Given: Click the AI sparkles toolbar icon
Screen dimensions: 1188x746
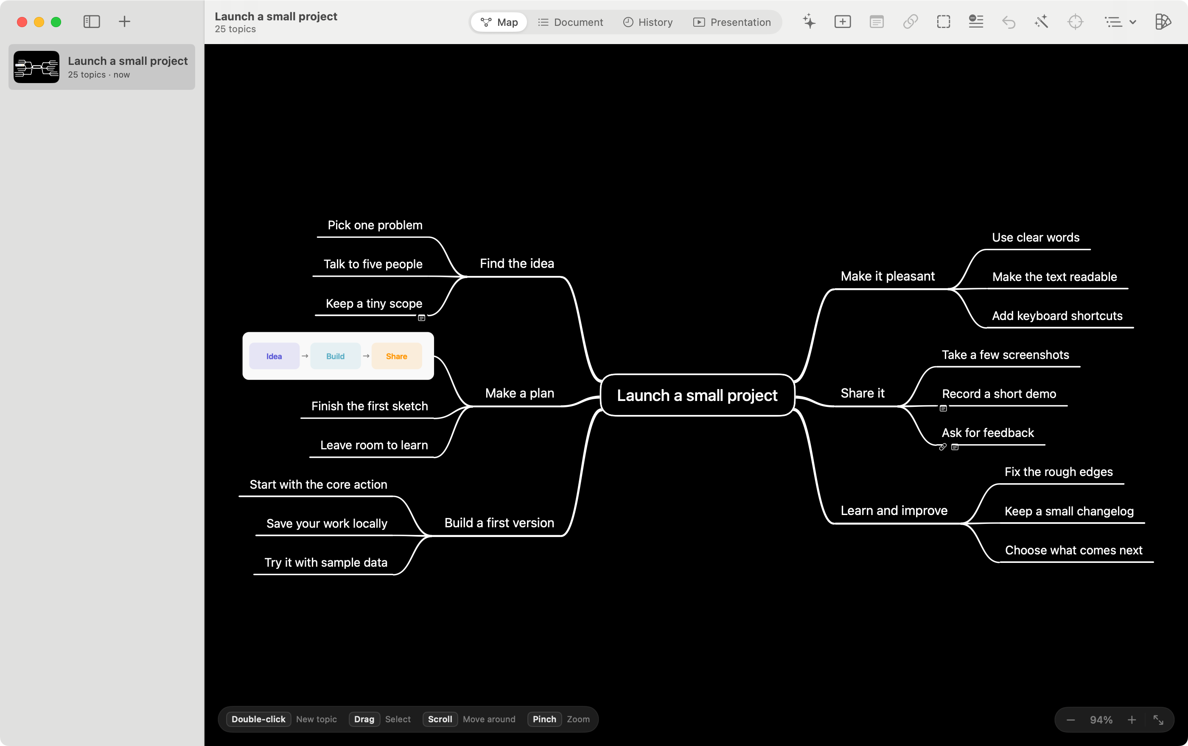Looking at the screenshot, I should click(x=809, y=22).
